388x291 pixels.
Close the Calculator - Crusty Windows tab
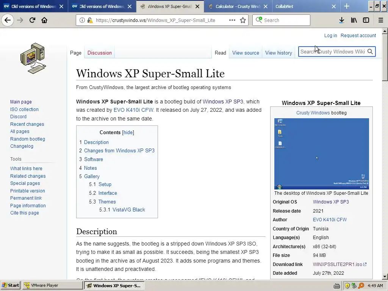[266, 6]
